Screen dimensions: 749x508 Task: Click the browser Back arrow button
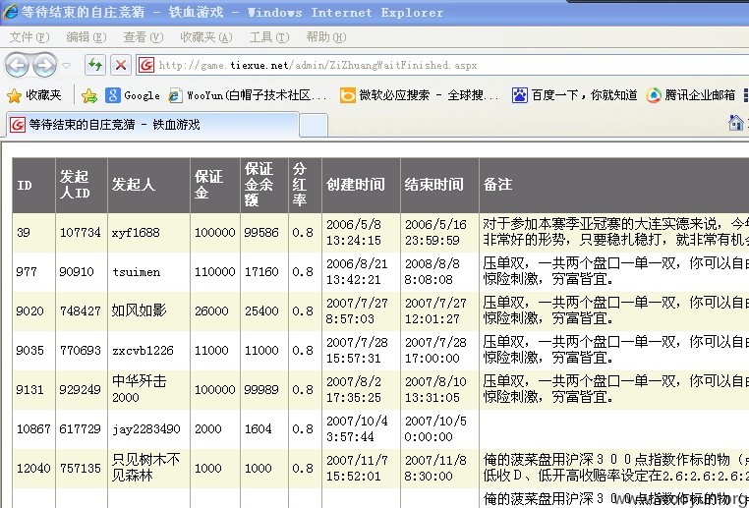click(x=17, y=65)
